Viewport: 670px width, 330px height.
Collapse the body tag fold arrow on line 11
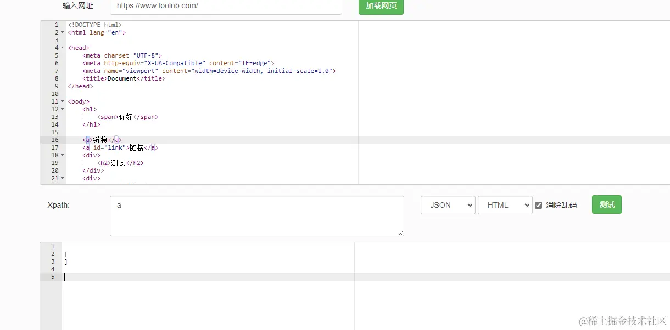pos(62,101)
